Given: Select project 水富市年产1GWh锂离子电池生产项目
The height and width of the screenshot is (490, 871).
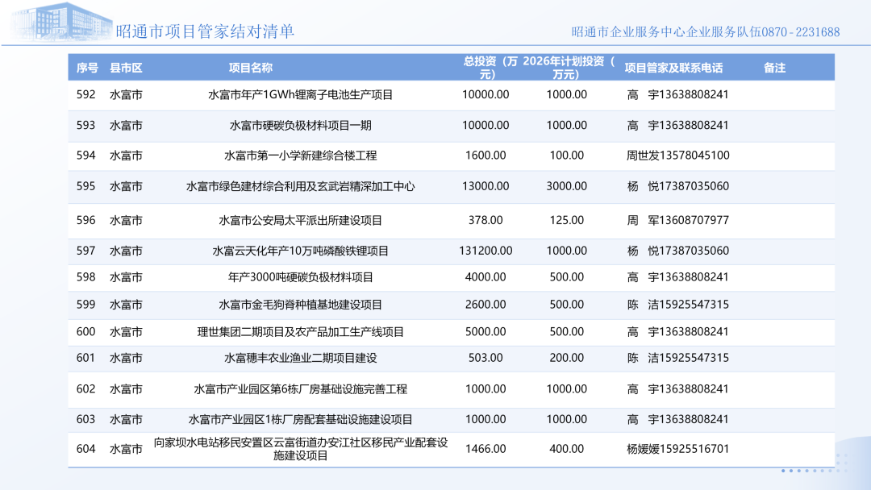Looking at the screenshot, I should 301,95.
